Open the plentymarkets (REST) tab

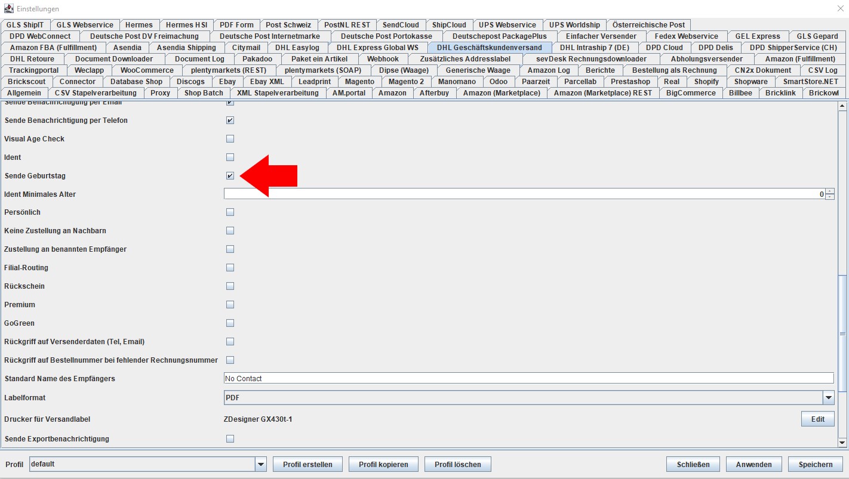tap(229, 70)
